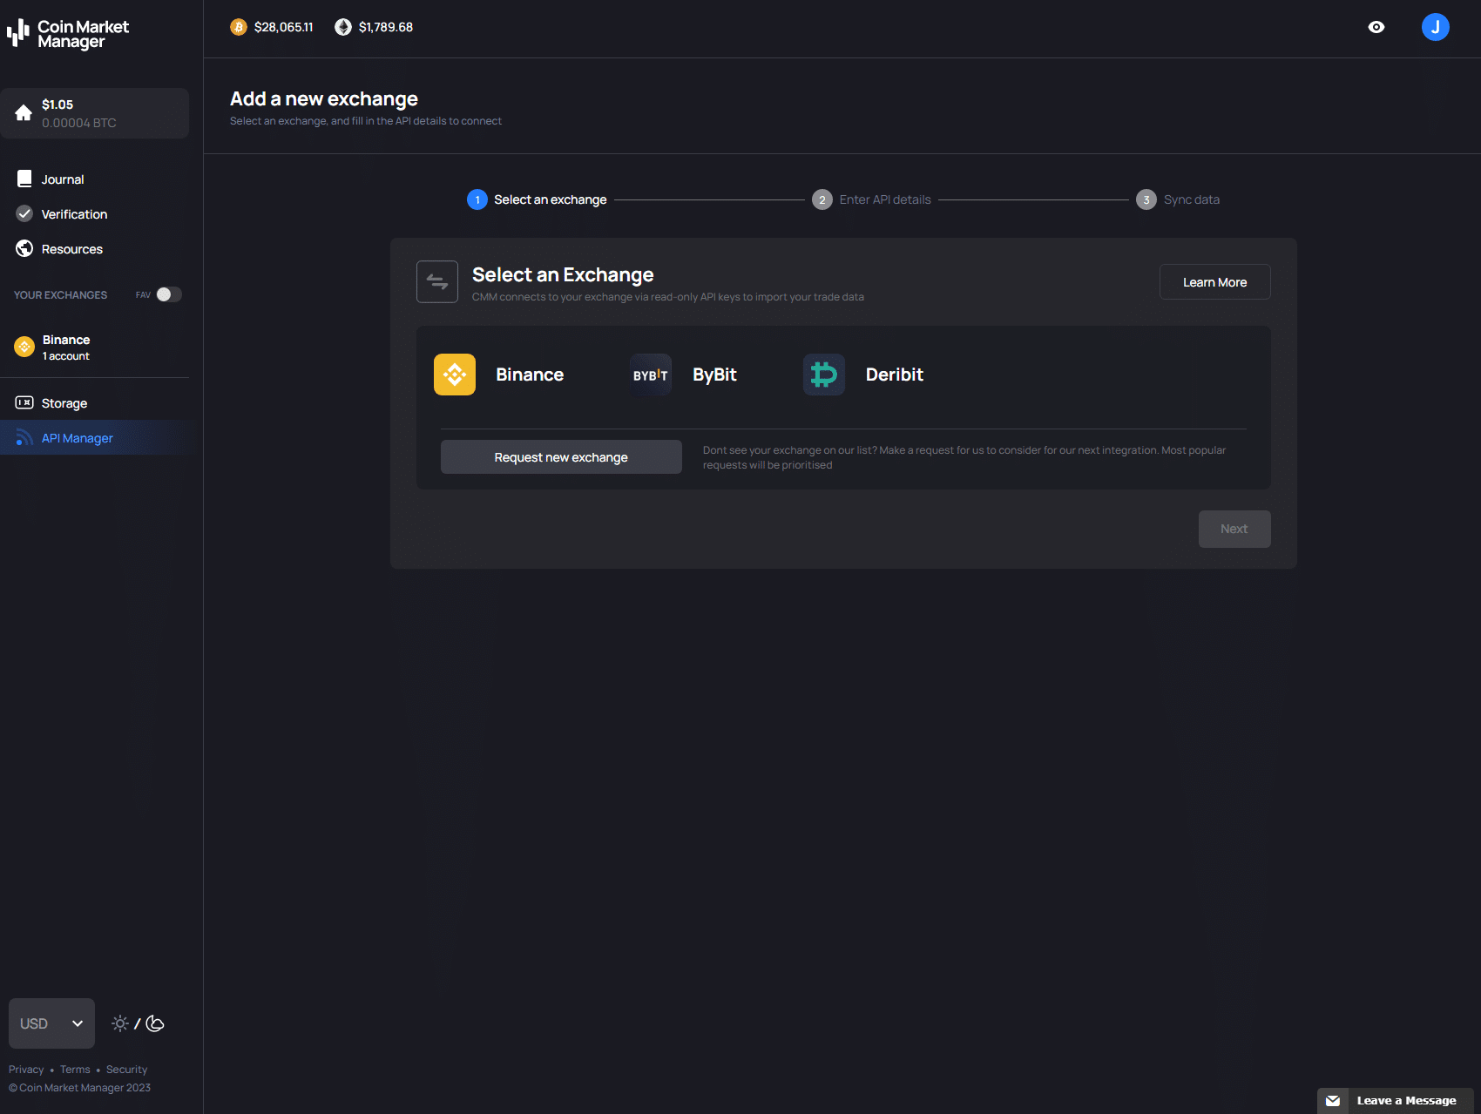Click the Verification checkmark icon
Viewport: 1481px width, 1114px height.
coord(24,213)
